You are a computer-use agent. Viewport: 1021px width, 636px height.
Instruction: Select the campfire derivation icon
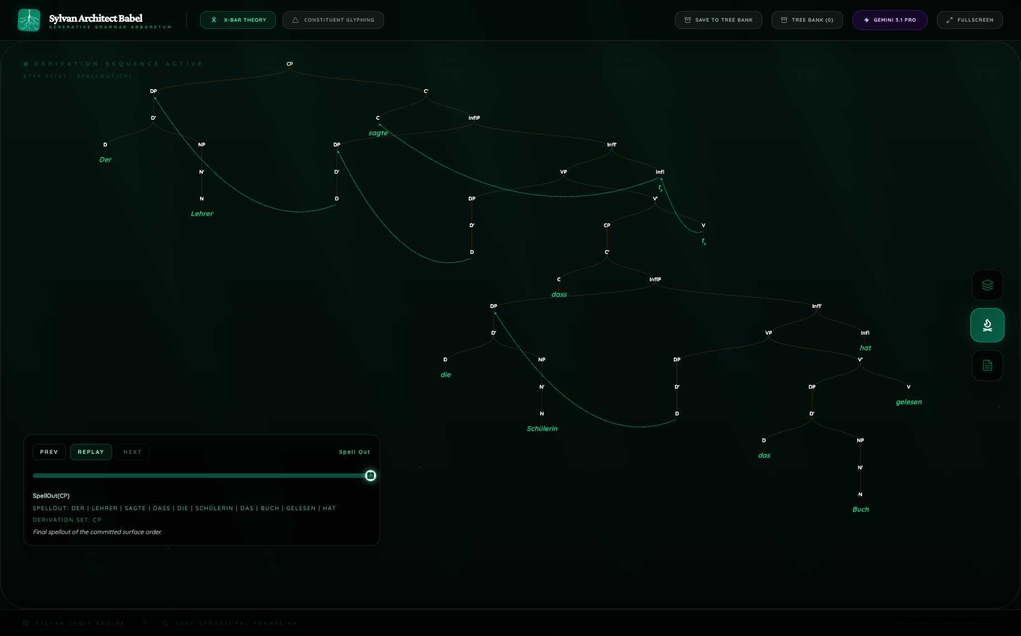pos(988,325)
